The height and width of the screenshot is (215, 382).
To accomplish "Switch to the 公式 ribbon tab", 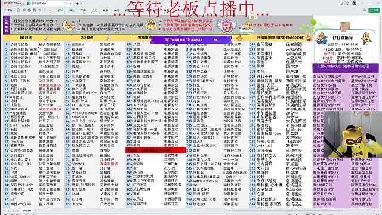I will coord(94,11).
